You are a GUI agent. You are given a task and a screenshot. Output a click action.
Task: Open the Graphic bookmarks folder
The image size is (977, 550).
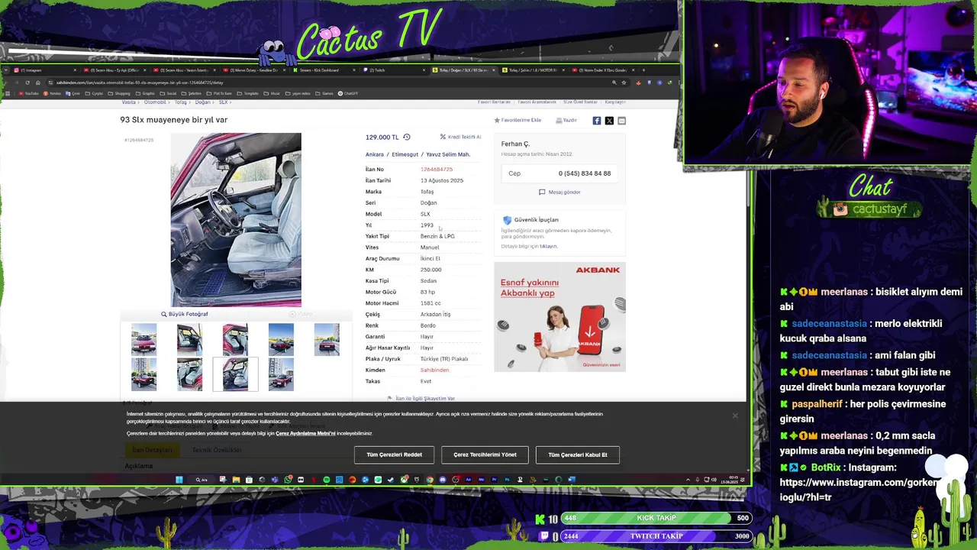(x=146, y=93)
